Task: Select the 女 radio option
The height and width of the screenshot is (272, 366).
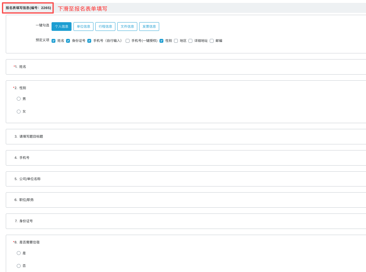Action: tap(19, 112)
